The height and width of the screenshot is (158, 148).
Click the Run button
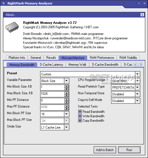click(129, 150)
